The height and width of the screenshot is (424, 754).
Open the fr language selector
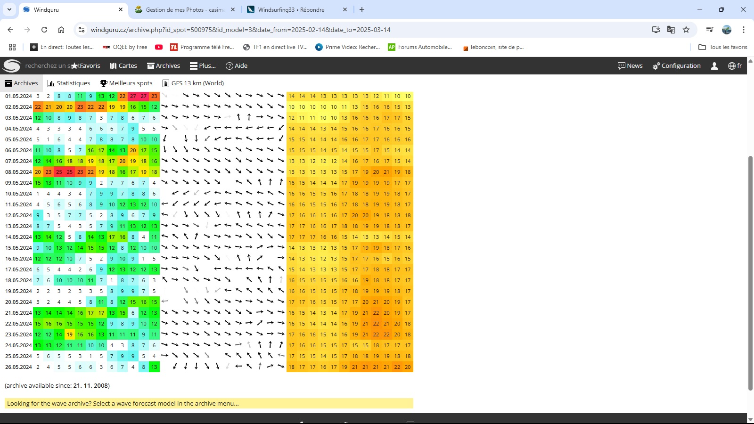[x=735, y=66]
